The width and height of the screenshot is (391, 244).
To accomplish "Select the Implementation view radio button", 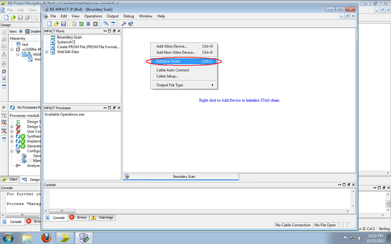I will click(x=20, y=31).
